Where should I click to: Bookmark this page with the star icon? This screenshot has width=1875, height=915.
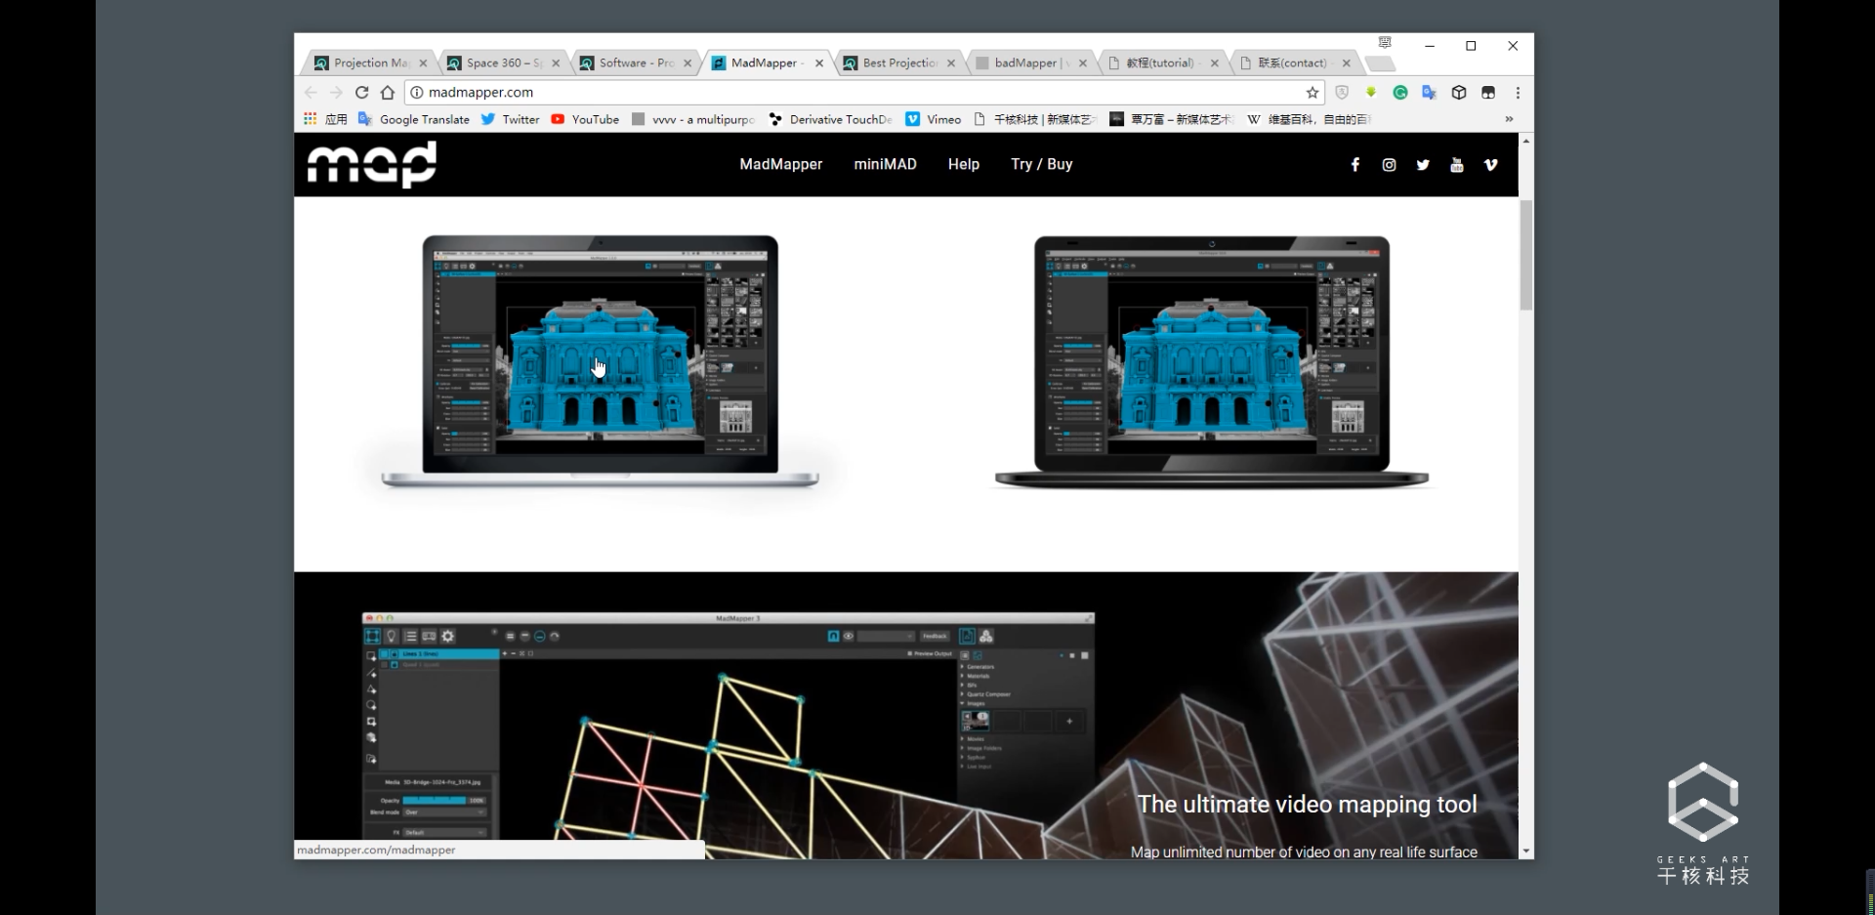1312,92
